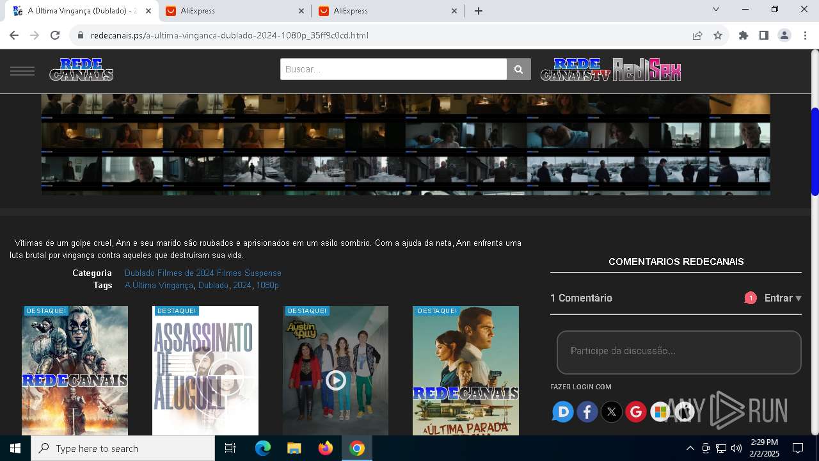
Task: Open new tab with plus button
Action: pos(479,11)
